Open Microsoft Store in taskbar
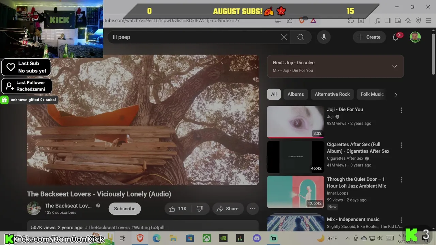The image size is (436, 245). (190, 238)
